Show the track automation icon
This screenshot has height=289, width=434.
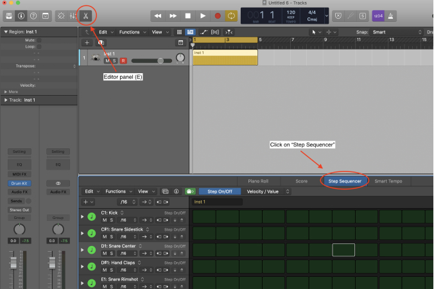point(204,32)
